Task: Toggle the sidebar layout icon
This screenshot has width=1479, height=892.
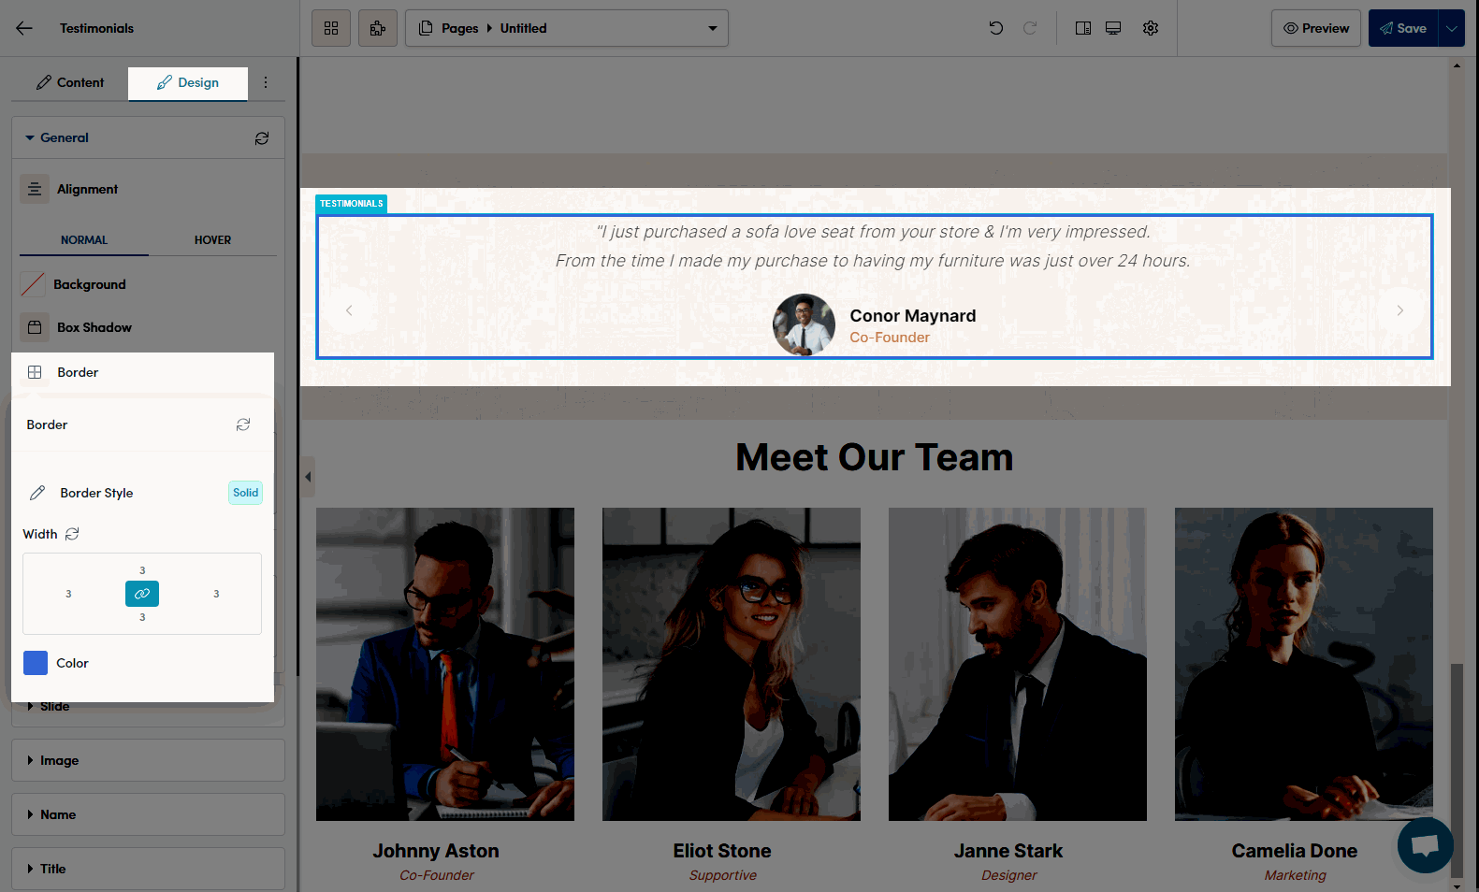Action: tap(1083, 28)
